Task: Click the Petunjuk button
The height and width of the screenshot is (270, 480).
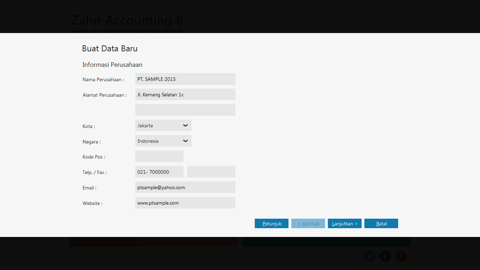Action: (272, 224)
